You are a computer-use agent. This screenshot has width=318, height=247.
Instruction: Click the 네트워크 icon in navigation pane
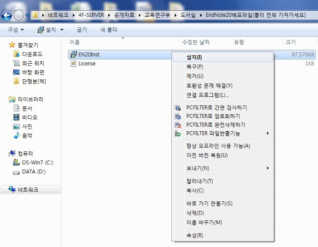tap(12, 189)
